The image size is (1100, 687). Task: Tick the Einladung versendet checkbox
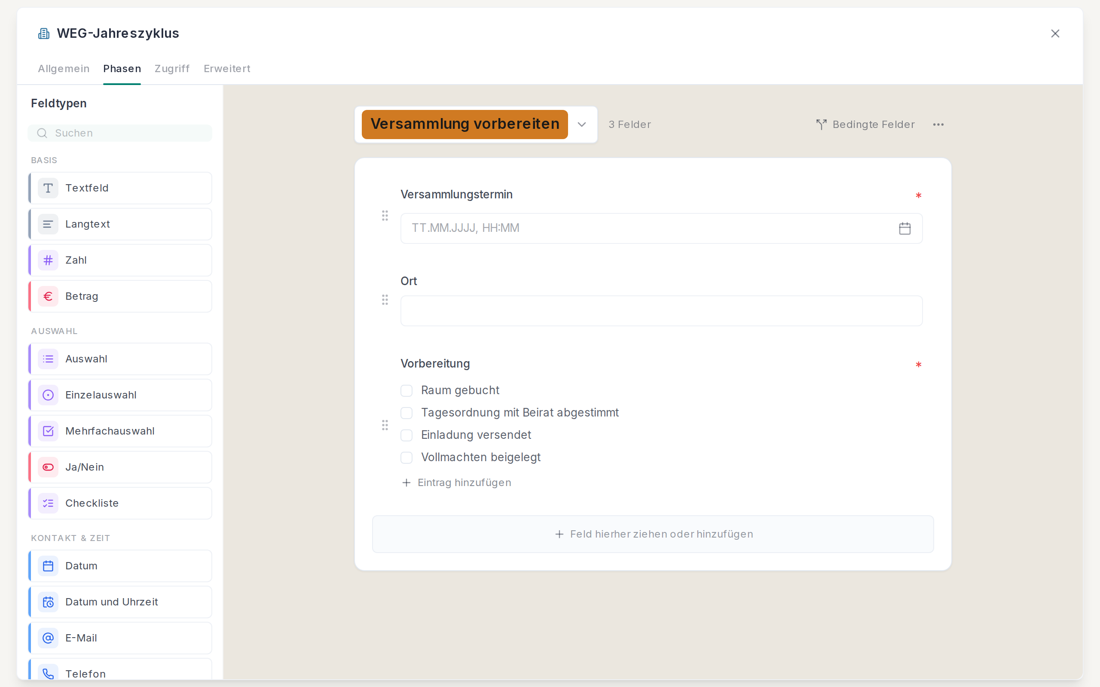406,435
